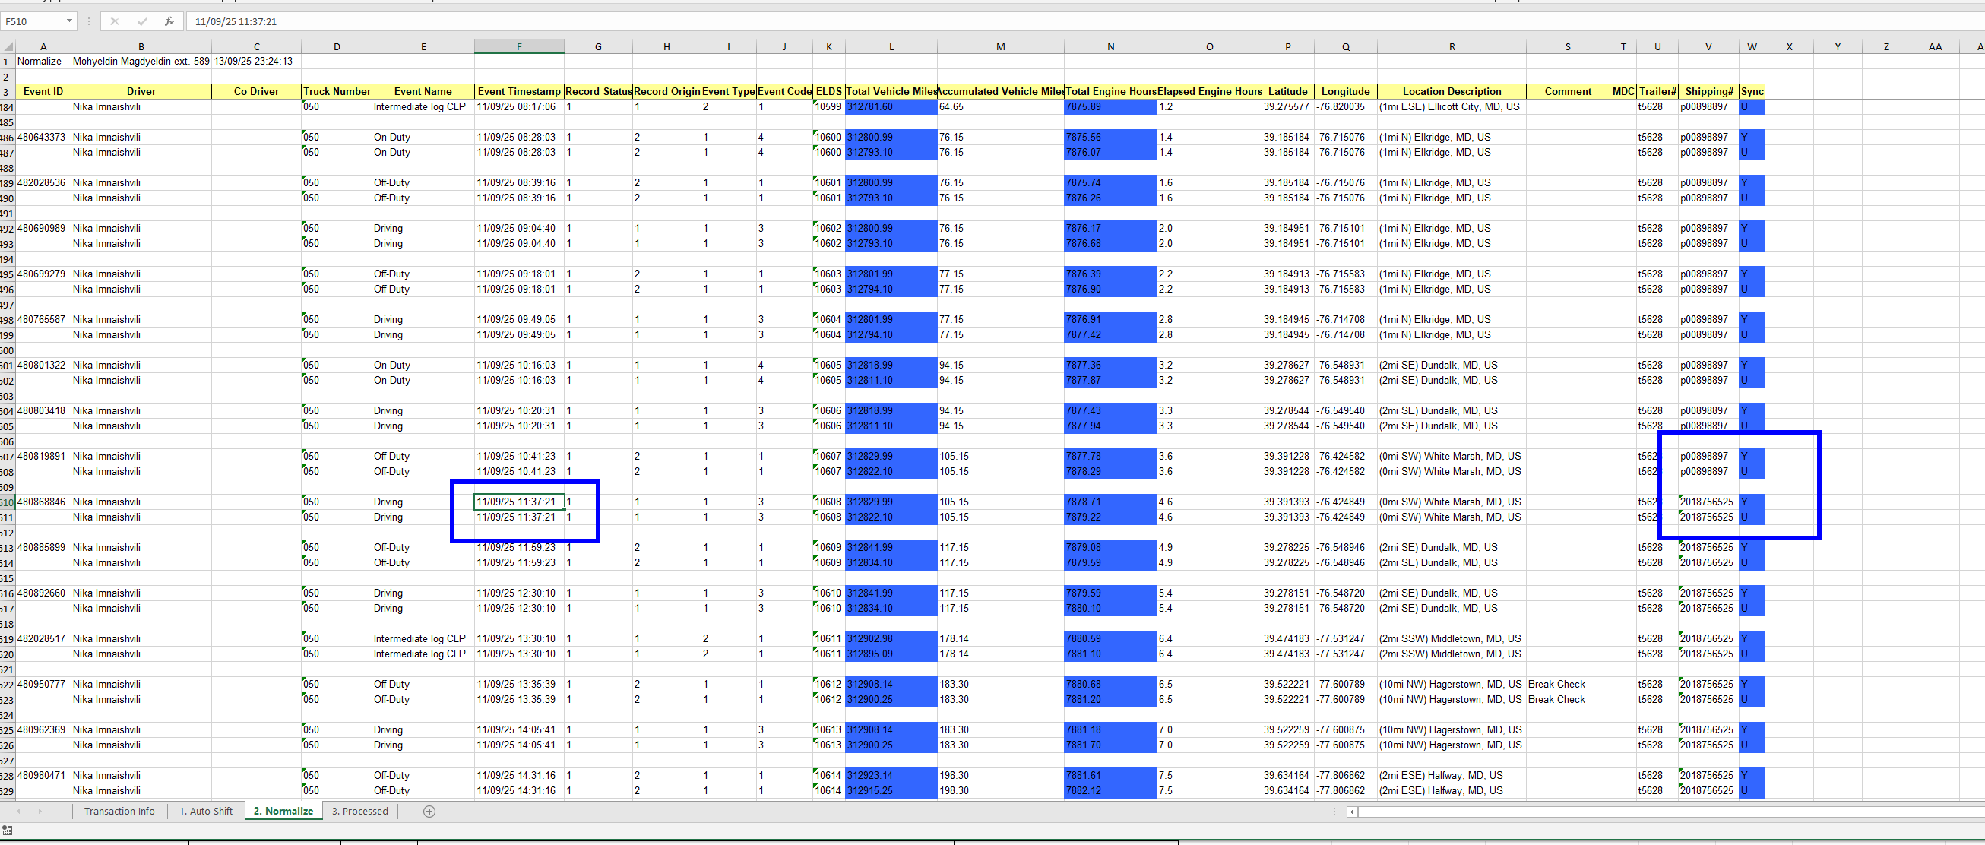This screenshot has height=845, width=1985.
Task: Select the row 3 header number
Action: [x=6, y=92]
